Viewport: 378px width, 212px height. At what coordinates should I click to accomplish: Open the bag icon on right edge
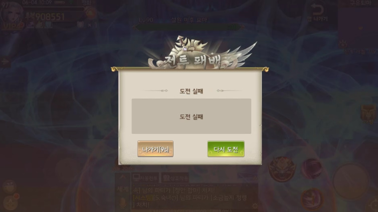[x=368, y=114]
